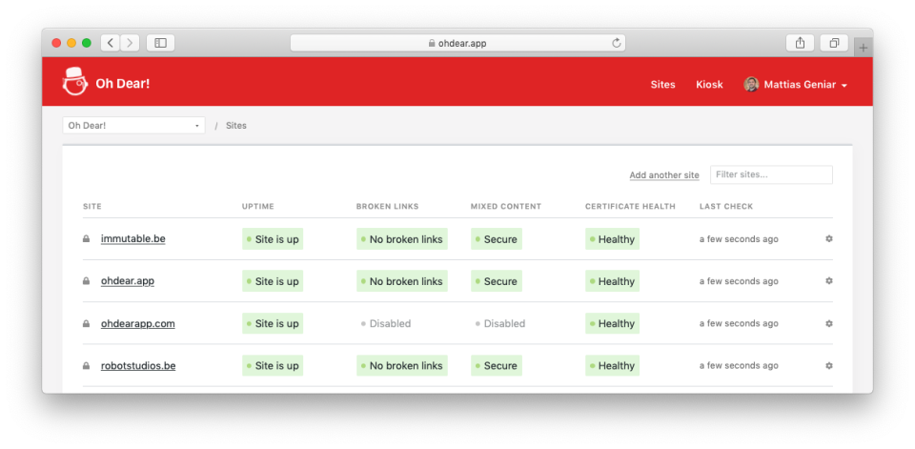This screenshot has height=449, width=915.
Task: Open a new tab with plus button
Action: click(864, 48)
